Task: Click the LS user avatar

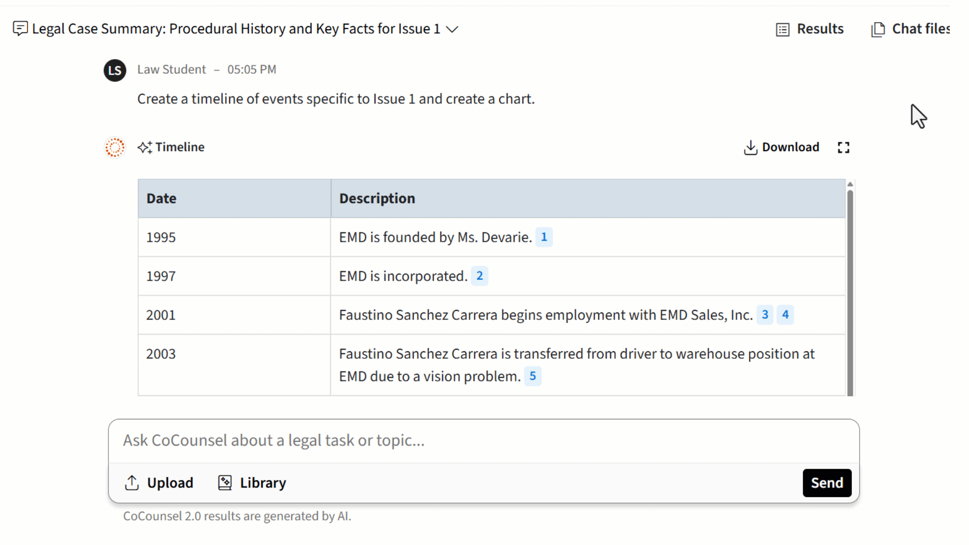Action: [115, 70]
